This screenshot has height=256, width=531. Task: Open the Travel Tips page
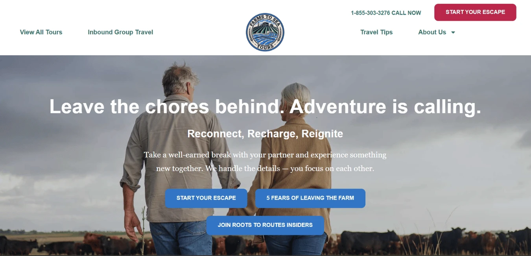(x=376, y=32)
